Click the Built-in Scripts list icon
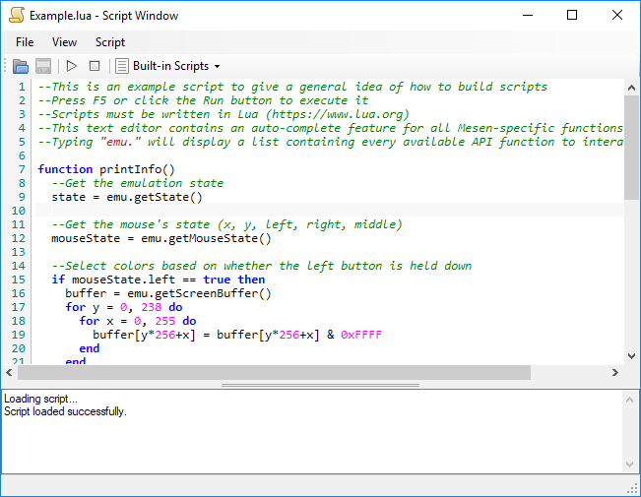 pyautogui.click(x=121, y=66)
